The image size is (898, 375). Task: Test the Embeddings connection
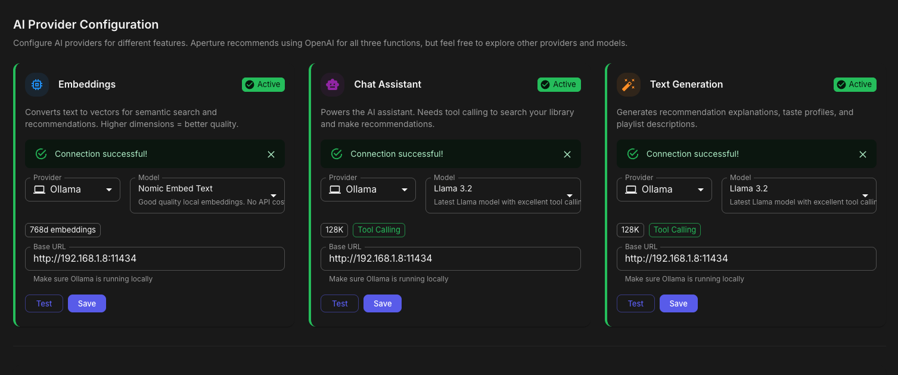(x=44, y=303)
